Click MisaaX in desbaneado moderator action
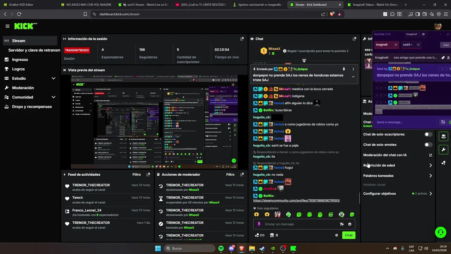Image resolution: width=451 pixels, height=254 pixels. 194,190
